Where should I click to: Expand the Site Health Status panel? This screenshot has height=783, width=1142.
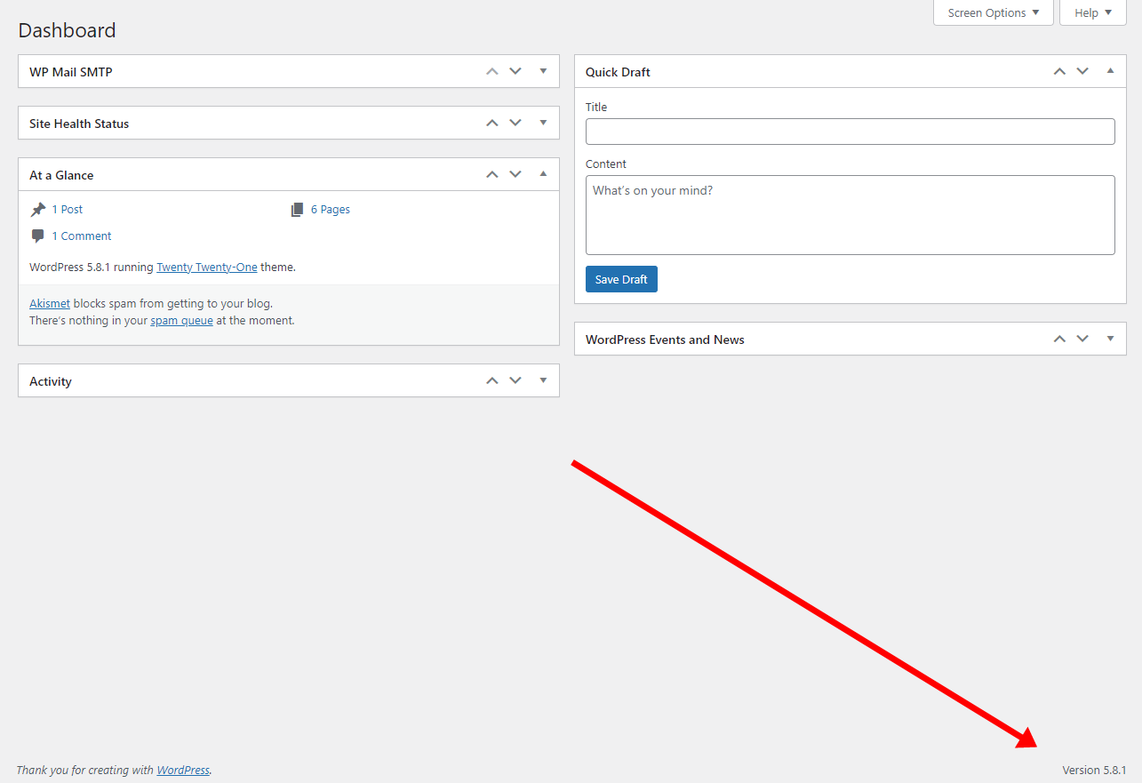click(x=543, y=123)
